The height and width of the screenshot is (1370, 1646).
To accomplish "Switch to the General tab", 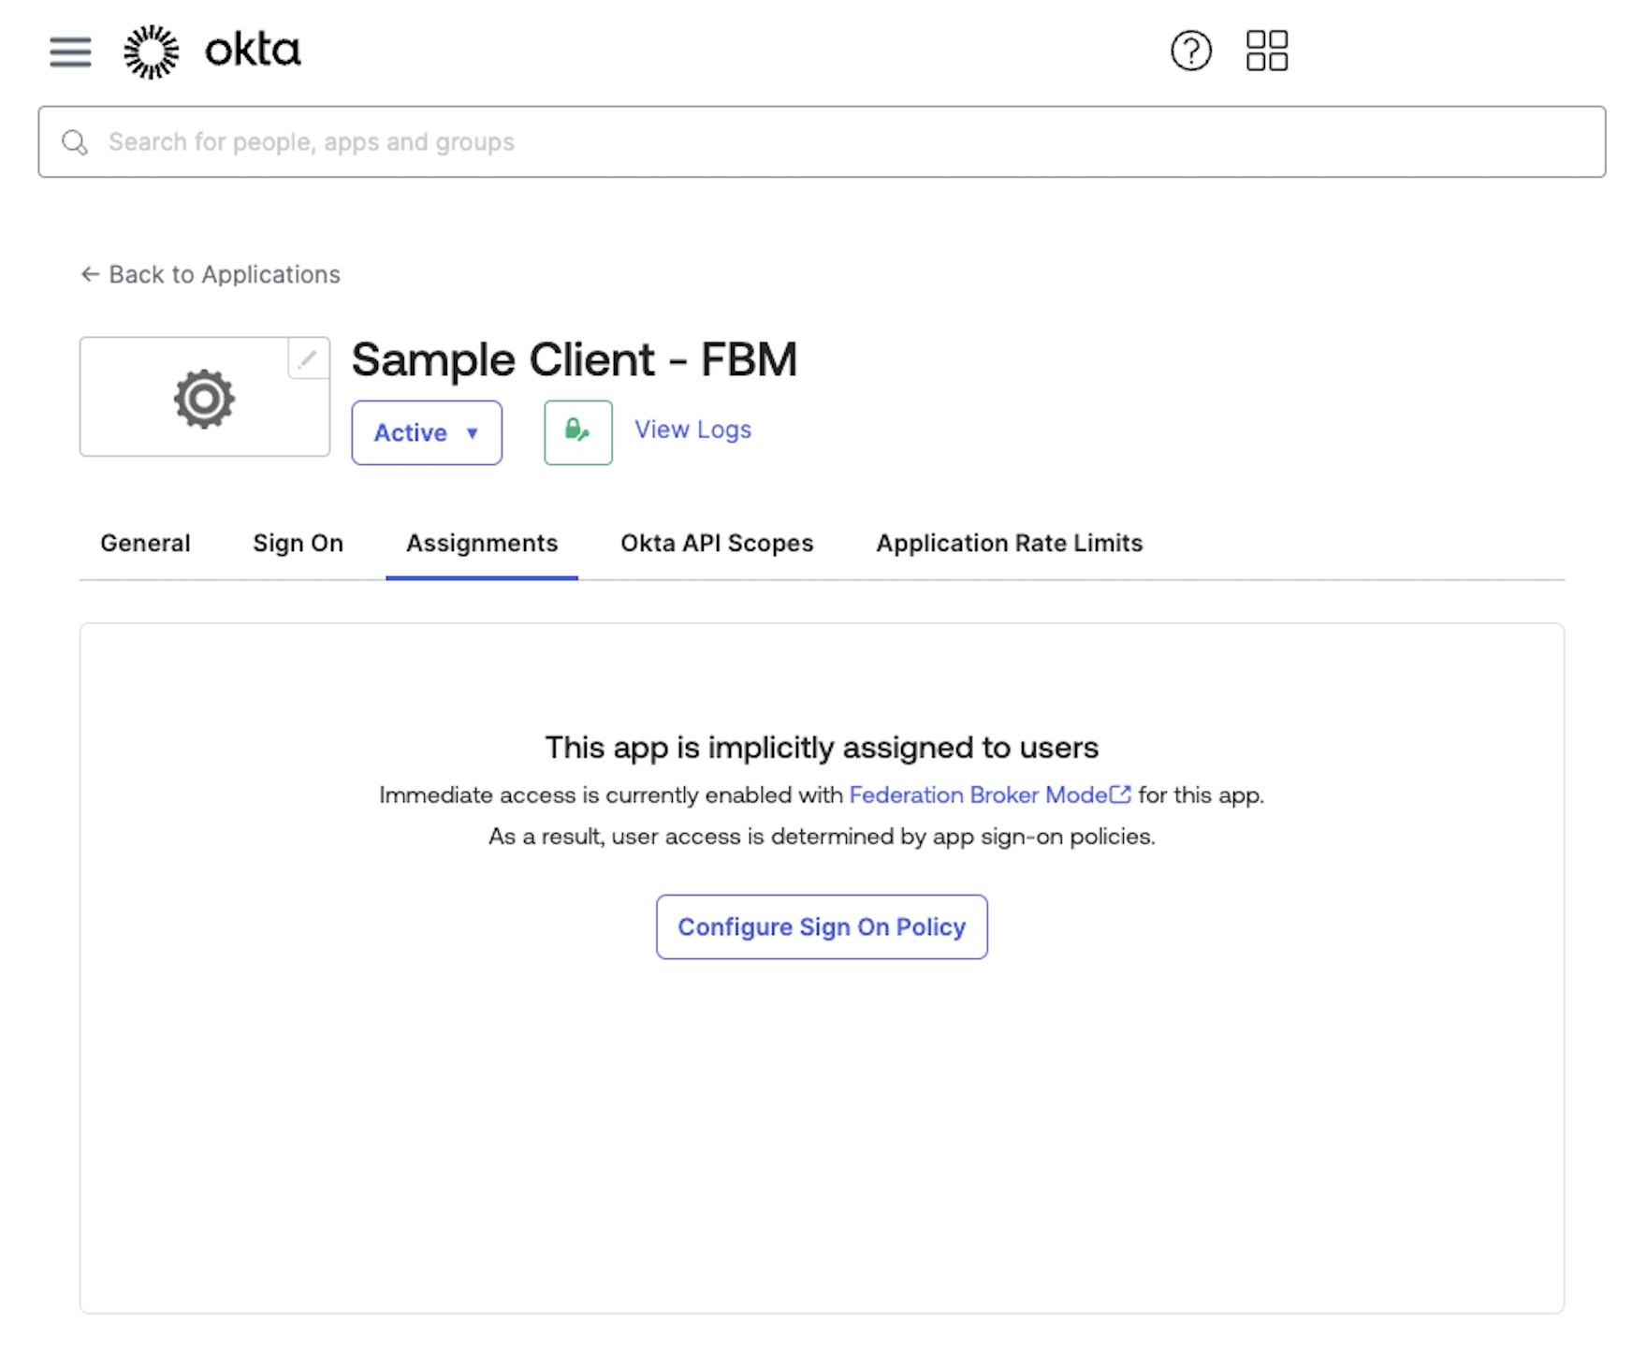I will [145, 543].
